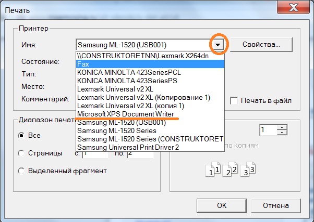
Task: Enable the Печать в файл checkbox
Action: tap(234, 101)
